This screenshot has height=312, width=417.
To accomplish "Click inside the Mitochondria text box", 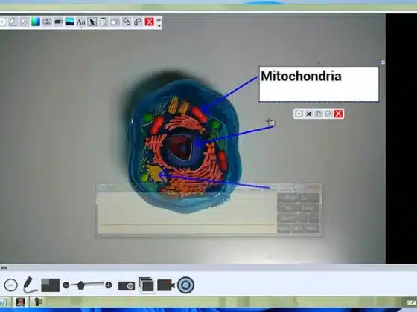I will point(319,84).
